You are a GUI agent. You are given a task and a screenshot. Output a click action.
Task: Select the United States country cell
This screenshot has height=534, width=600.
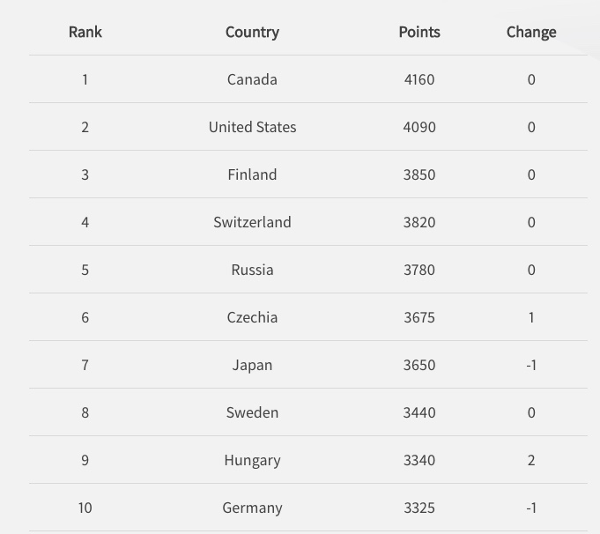coord(252,127)
